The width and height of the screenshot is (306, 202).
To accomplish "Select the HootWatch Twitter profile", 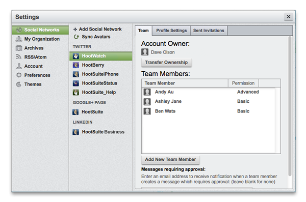I will pyautogui.click(x=100, y=56).
